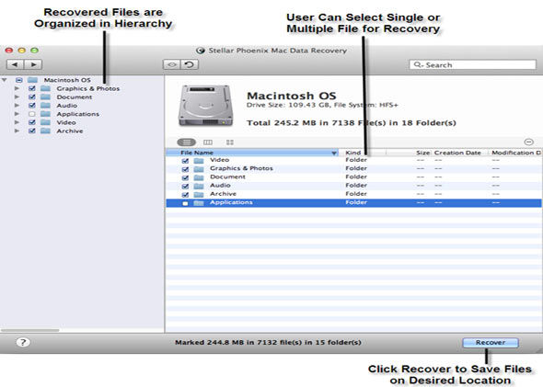Check the Applications checkbox in sidebar tree
Image resolution: width=543 pixels, height=387 pixels.
(32, 114)
